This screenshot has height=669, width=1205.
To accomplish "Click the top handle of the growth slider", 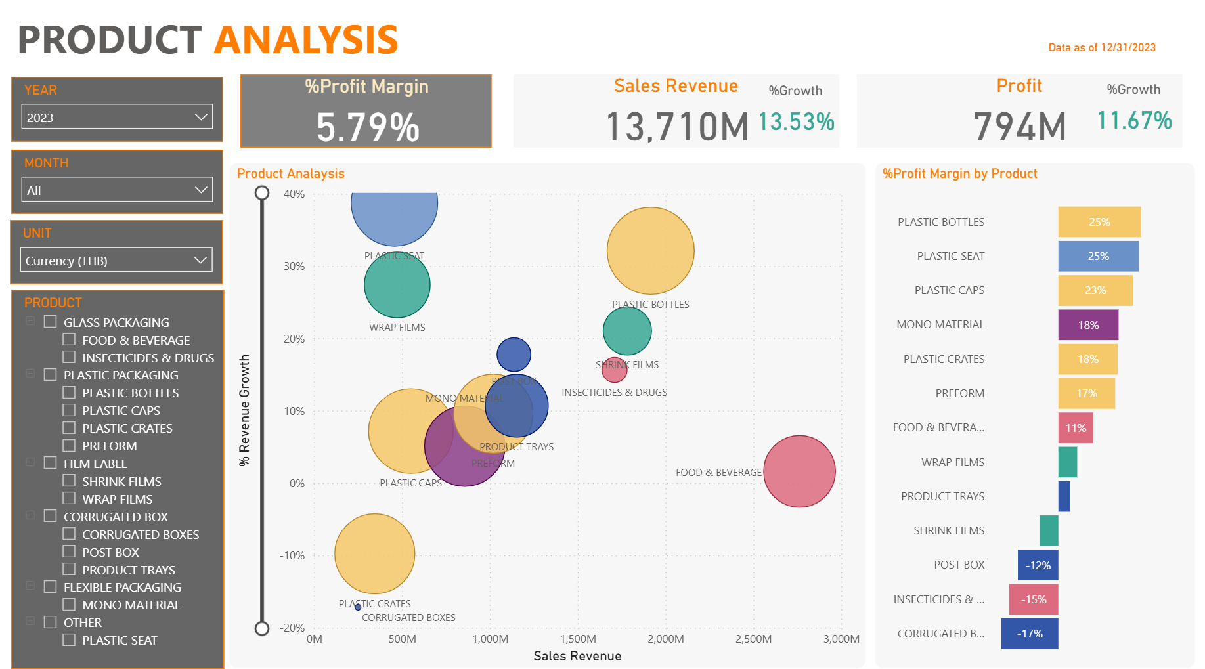I will [x=262, y=193].
